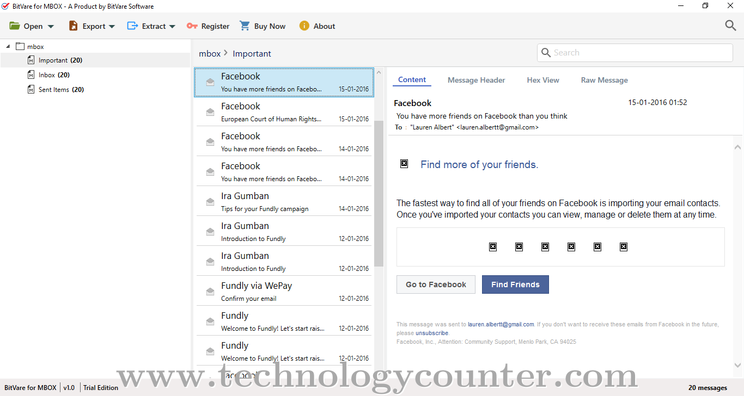Click lauren.albertt@gmail.com link in footer
This screenshot has width=744, height=396.
(501, 324)
